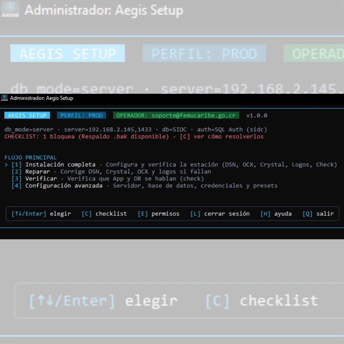Viewport: 344px width, 344px height.
Task: Click version label v1.0.0
Action: click(257, 115)
